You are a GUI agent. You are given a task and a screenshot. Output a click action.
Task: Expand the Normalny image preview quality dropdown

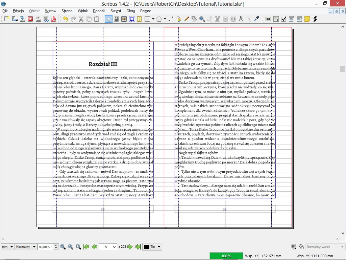click(25, 247)
